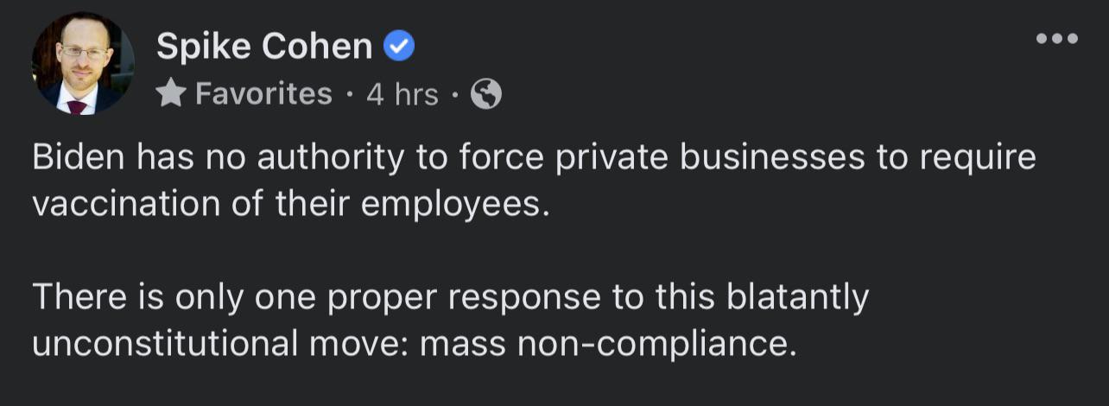
Task: Click the word authority in the post
Action: coord(330,157)
